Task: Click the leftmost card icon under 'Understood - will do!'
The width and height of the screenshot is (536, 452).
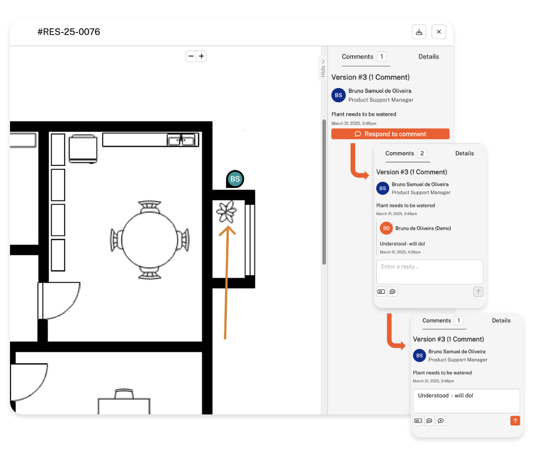Action: [418, 421]
